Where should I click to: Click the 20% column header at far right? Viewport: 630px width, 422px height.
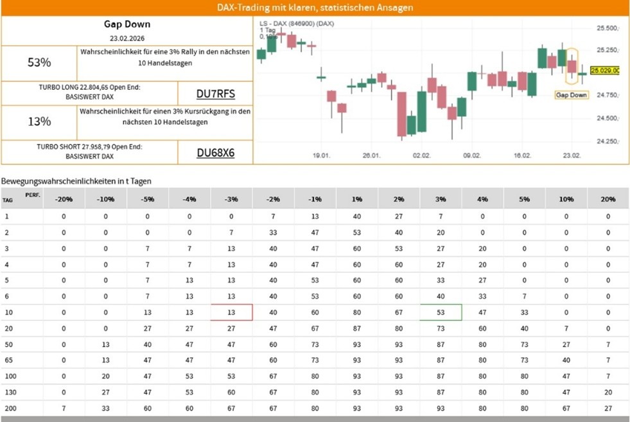tap(608, 199)
